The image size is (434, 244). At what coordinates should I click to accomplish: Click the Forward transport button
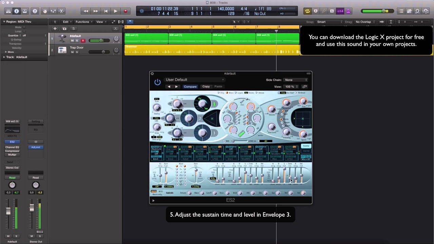96,11
